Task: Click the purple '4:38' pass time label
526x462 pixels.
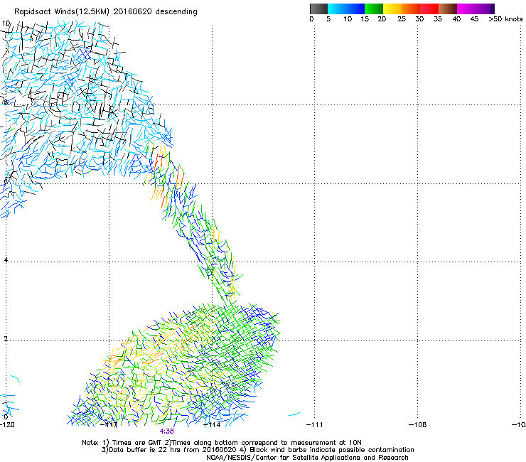Action: [x=167, y=431]
